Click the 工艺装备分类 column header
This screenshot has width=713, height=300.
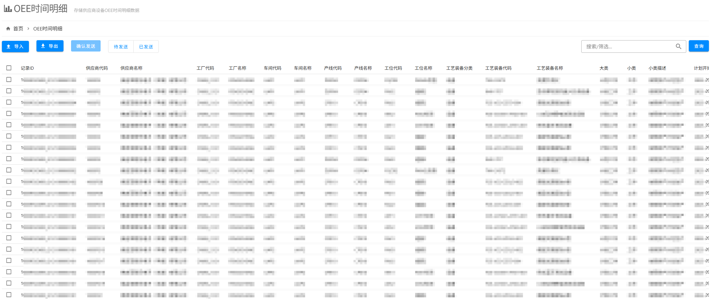point(459,68)
